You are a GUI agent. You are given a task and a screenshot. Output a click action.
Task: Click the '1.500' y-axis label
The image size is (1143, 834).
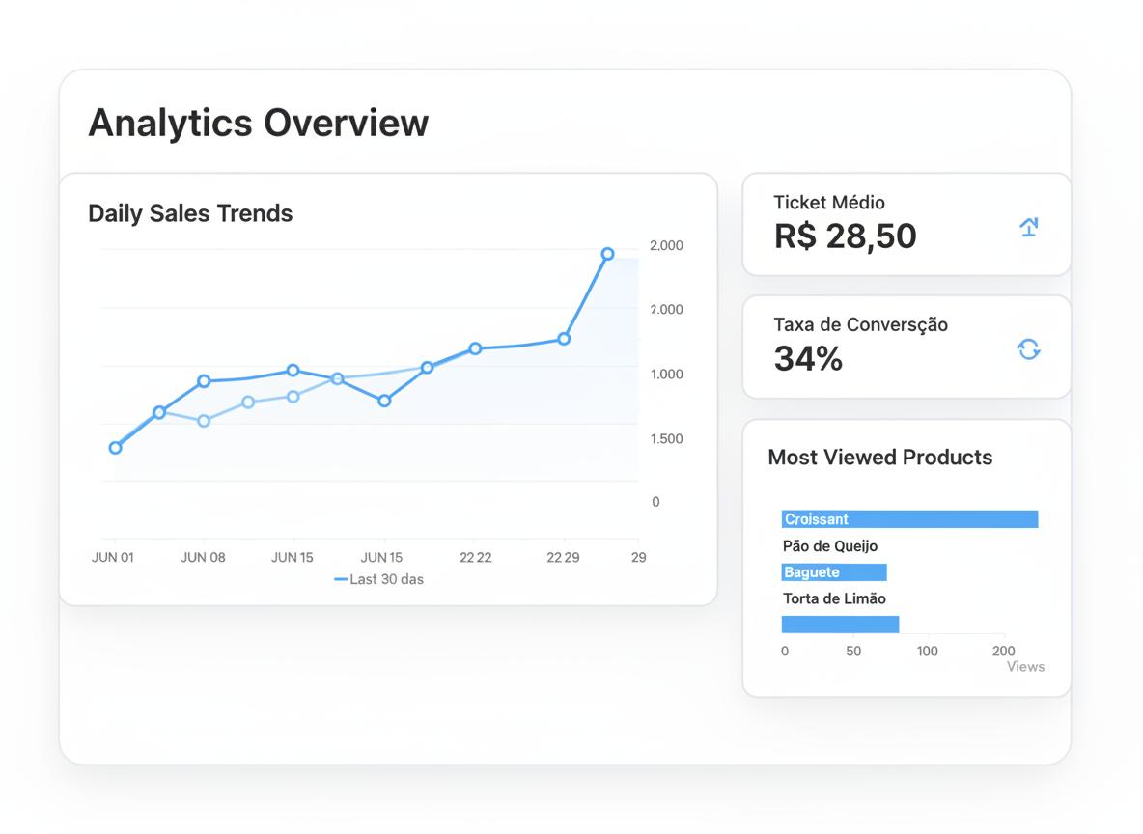pyautogui.click(x=666, y=439)
